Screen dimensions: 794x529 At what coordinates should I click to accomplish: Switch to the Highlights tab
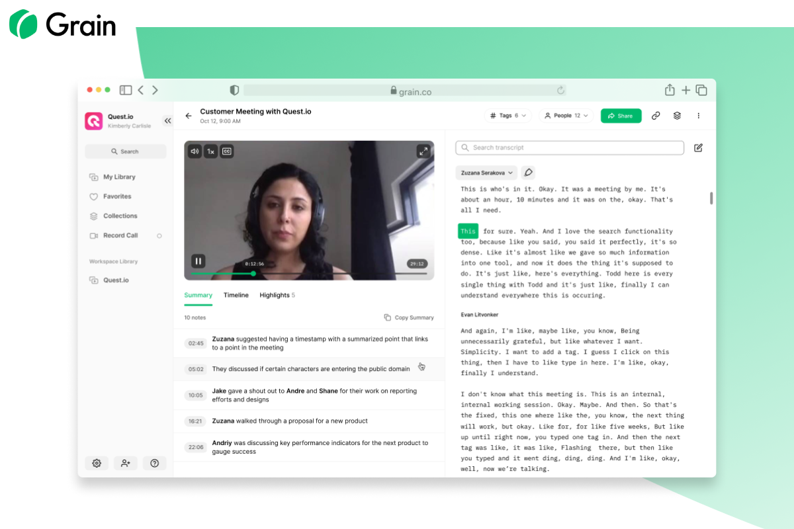click(277, 295)
